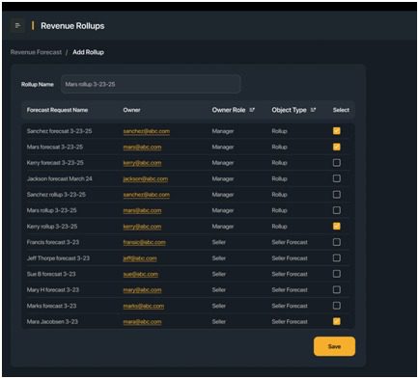The image size is (419, 379).
Task: Click the Owner column header
Action: (x=131, y=110)
